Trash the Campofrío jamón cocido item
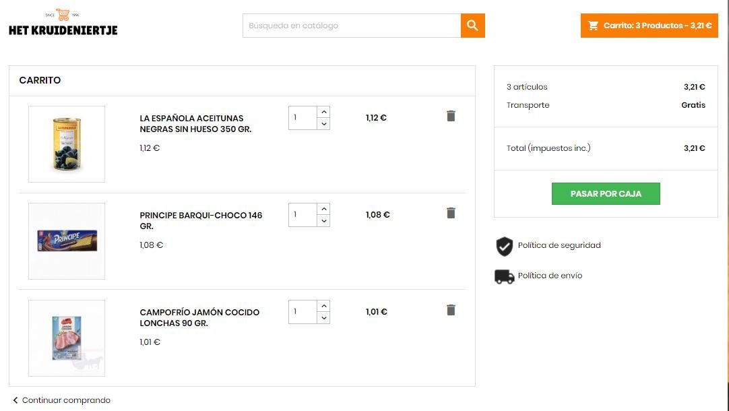 click(451, 310)
